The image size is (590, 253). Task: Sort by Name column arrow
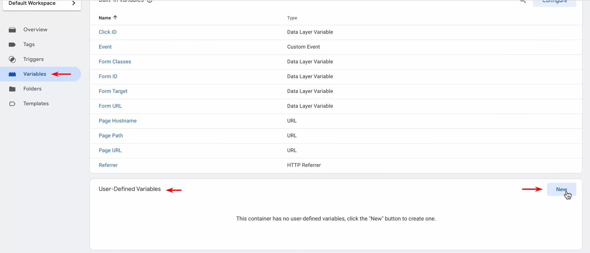115,17
